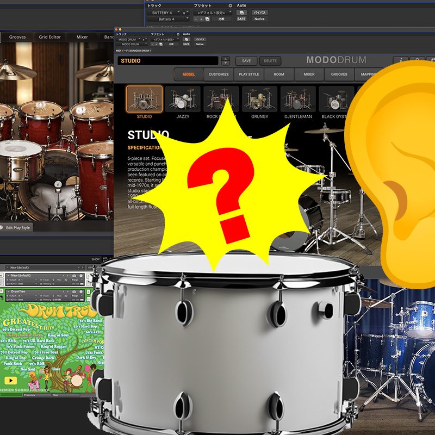Toggle the SAFE button in BATTERY 4 header
Viewport: 435px width, 435px height.
tap(241, 19)
